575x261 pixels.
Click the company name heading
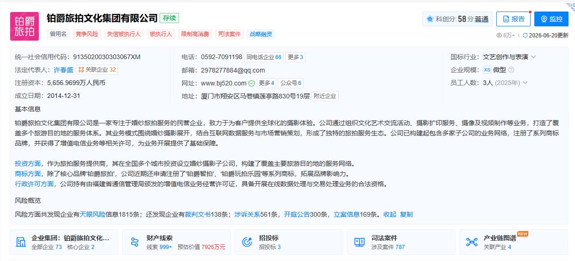pos(102,18)
